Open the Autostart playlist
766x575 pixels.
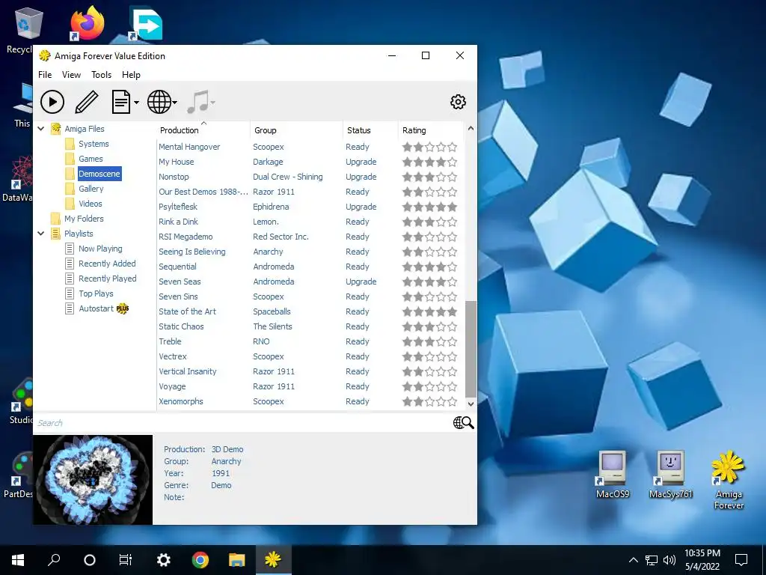click(96, 308)
